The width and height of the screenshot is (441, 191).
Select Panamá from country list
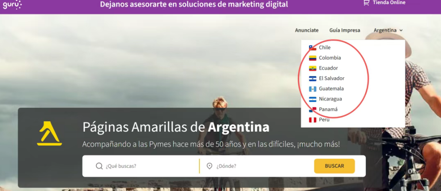click(x=328, y=109)
